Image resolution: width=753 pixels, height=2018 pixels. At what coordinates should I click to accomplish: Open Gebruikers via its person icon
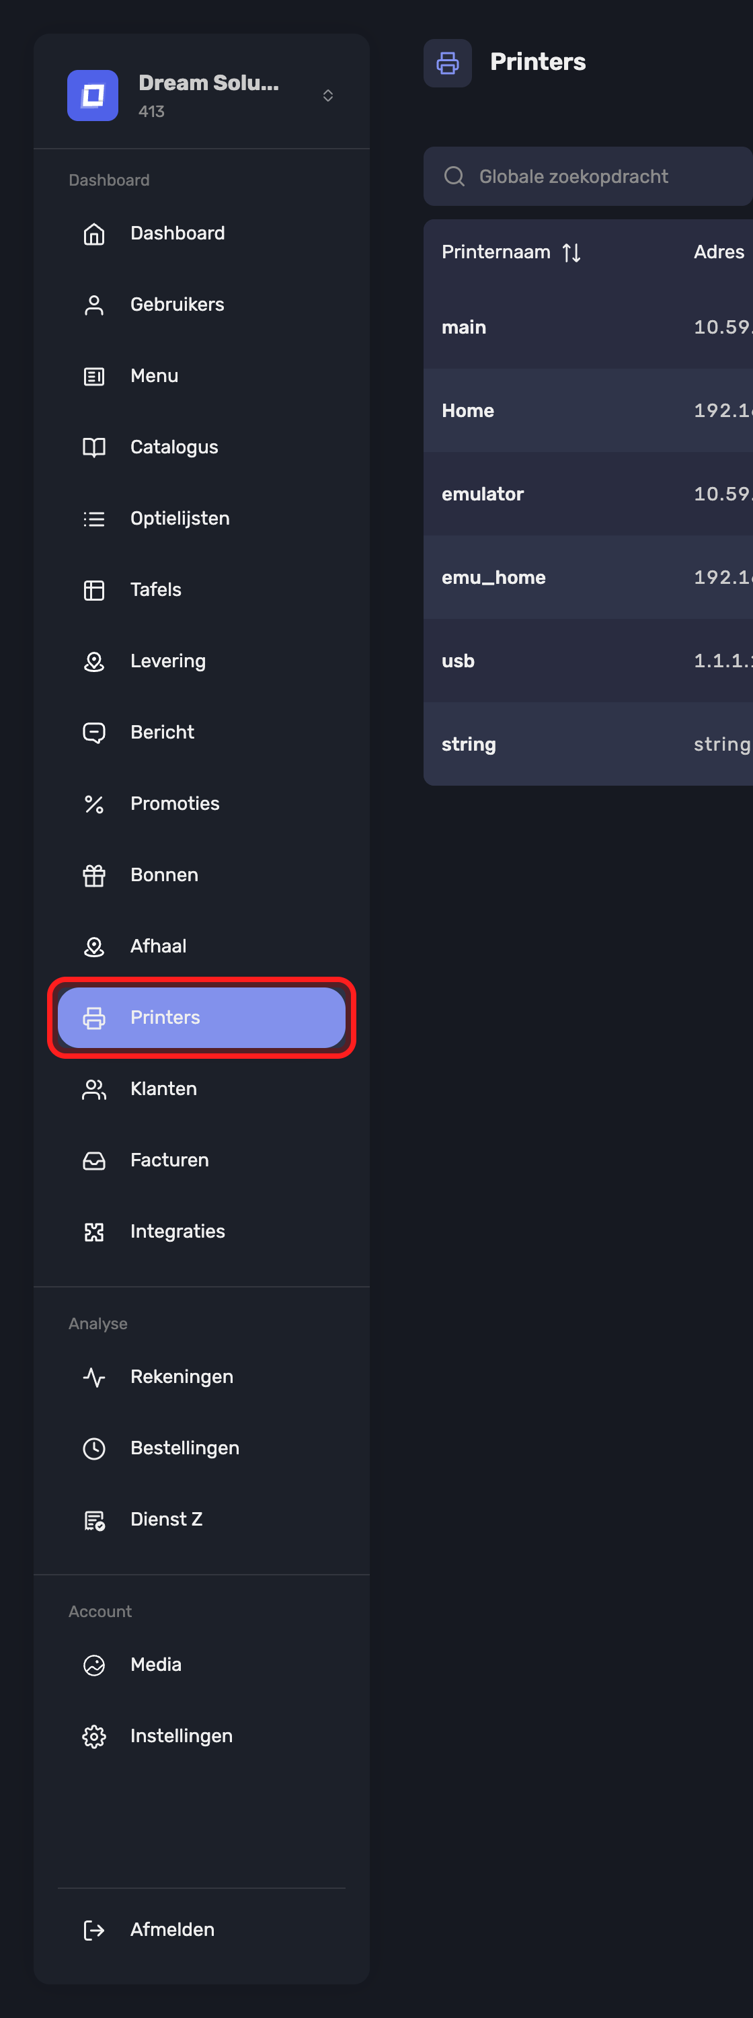pos(94,305)
